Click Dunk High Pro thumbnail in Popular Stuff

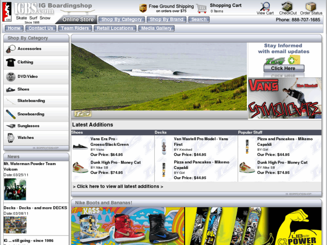[247, 167]
